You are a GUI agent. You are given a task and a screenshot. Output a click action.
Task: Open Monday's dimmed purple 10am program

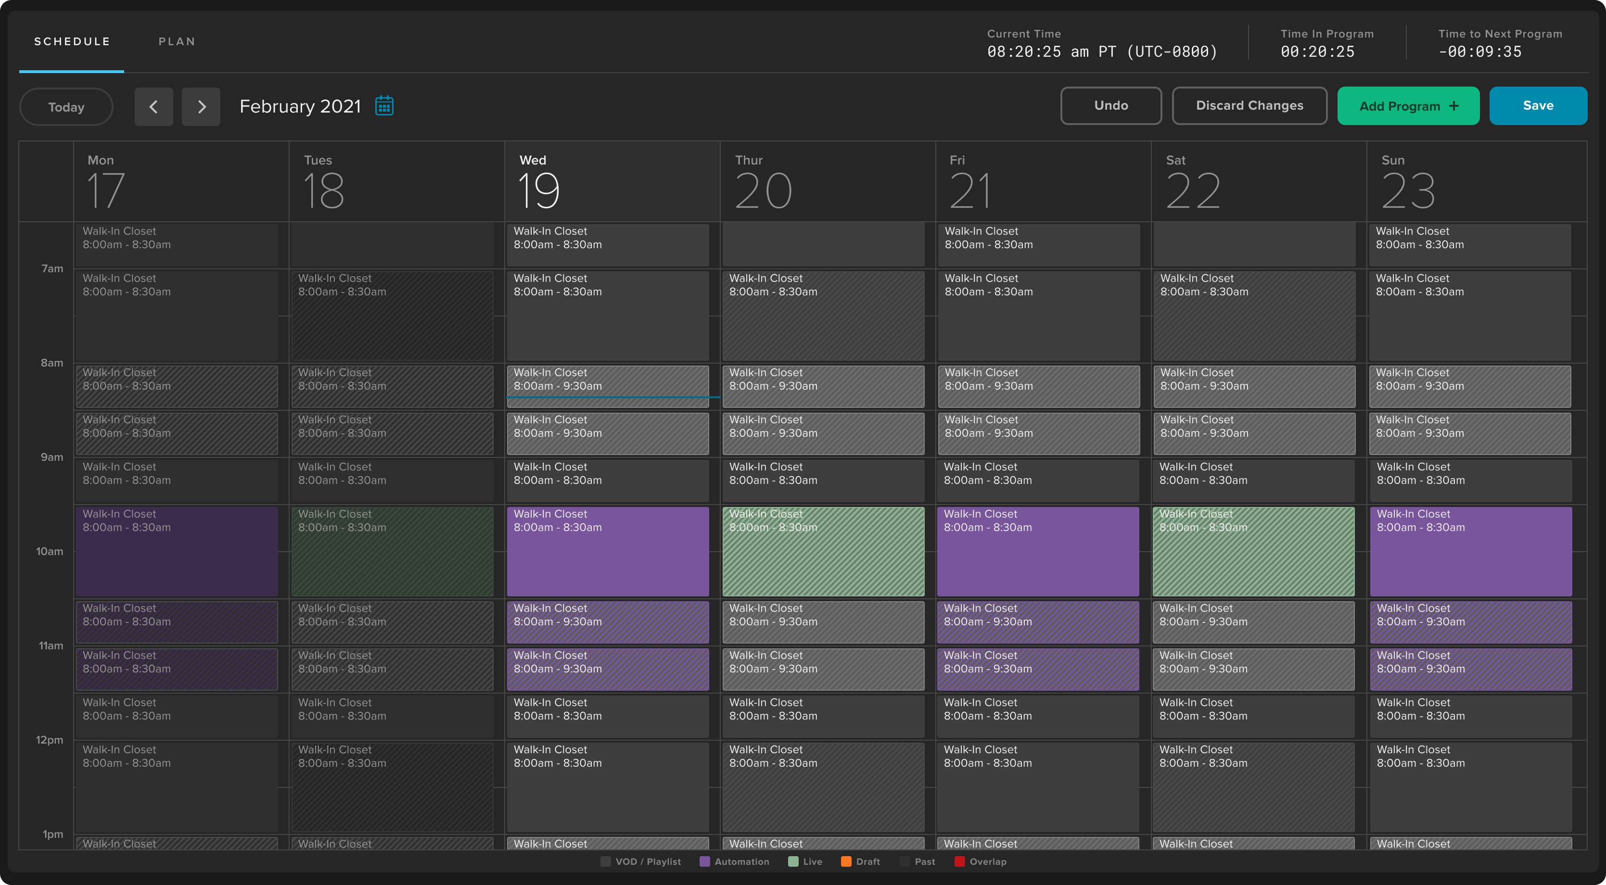177,552
